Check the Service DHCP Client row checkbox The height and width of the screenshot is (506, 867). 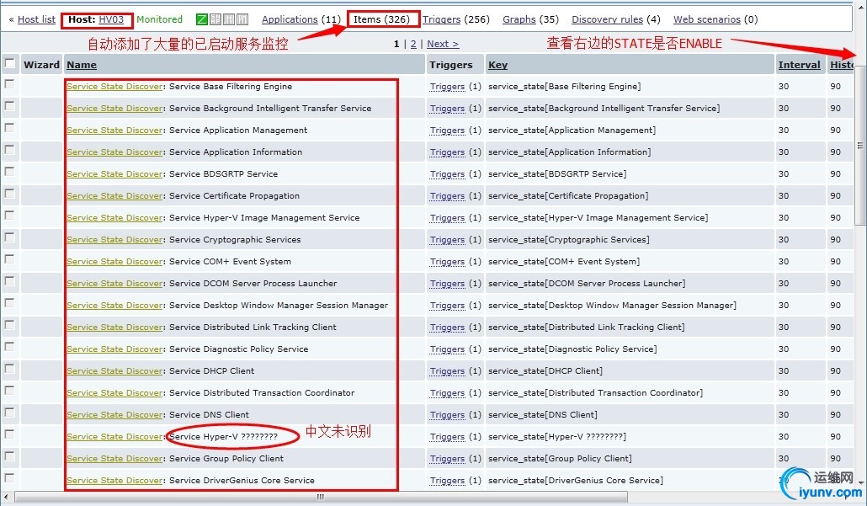coord(9,369)
